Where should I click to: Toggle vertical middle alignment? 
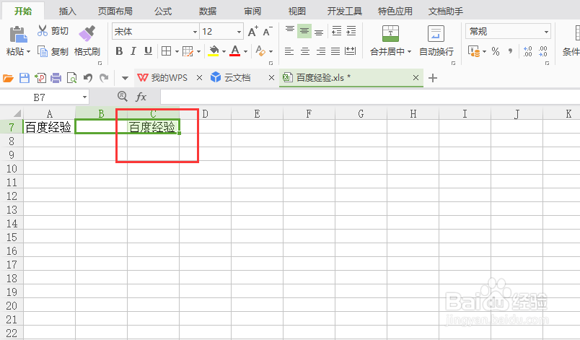(x=304, y=31)
